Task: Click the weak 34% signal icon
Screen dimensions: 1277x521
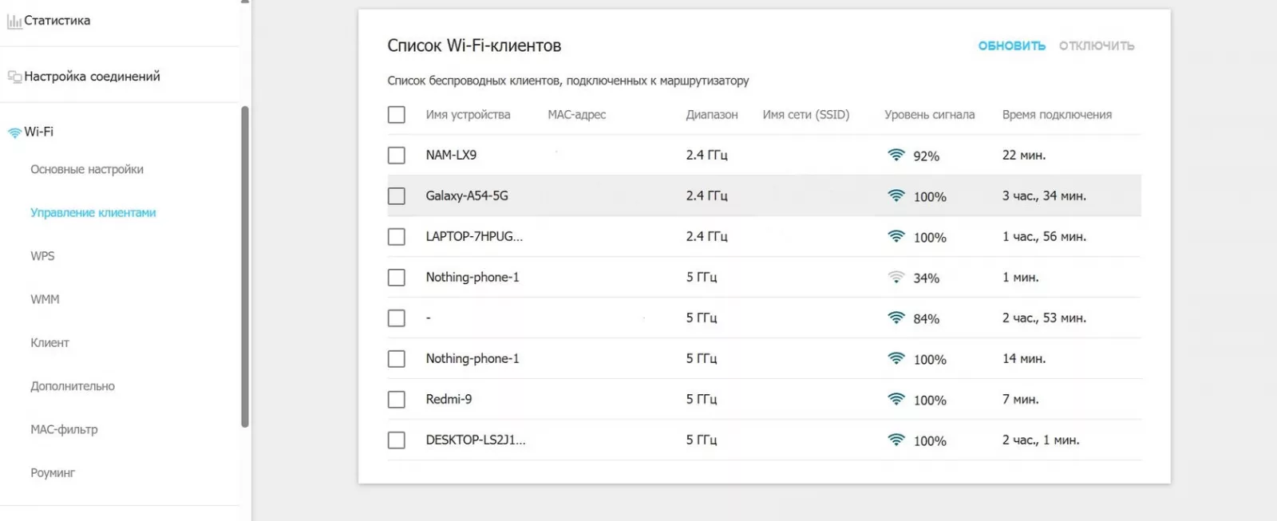Action: click(896, 277)
